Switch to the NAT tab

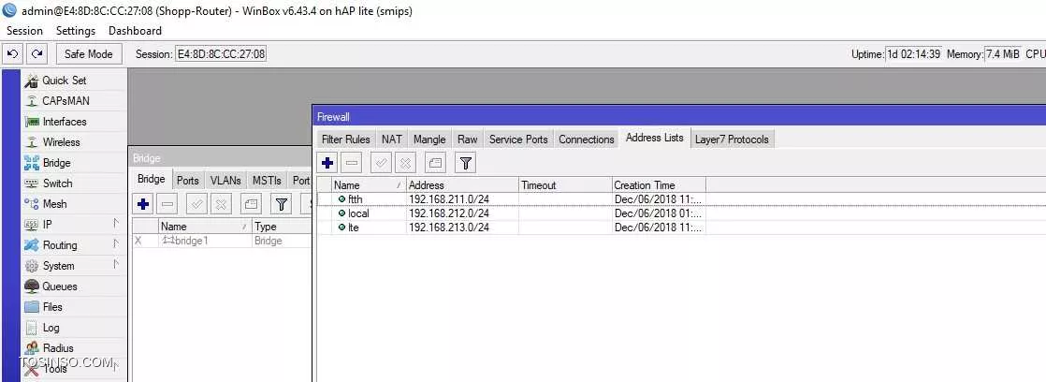tap(392, 140)
